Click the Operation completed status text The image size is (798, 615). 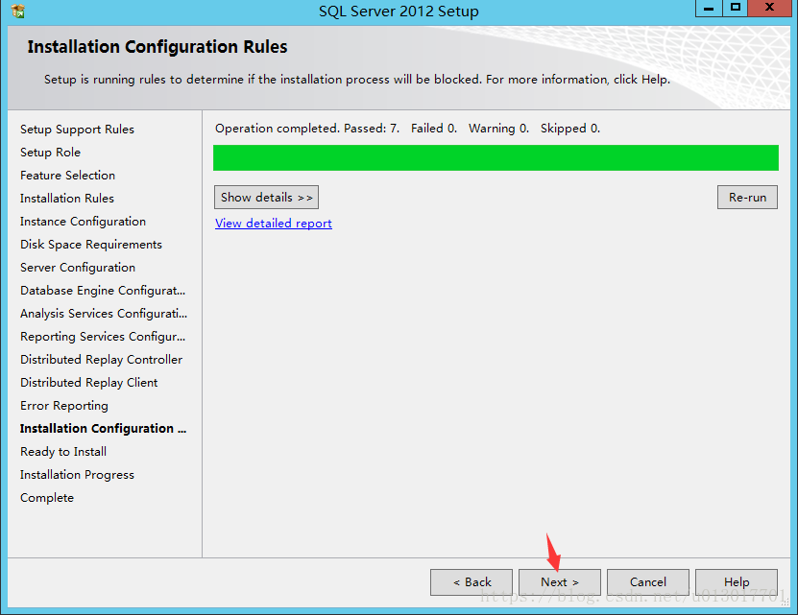coord(408,129)
